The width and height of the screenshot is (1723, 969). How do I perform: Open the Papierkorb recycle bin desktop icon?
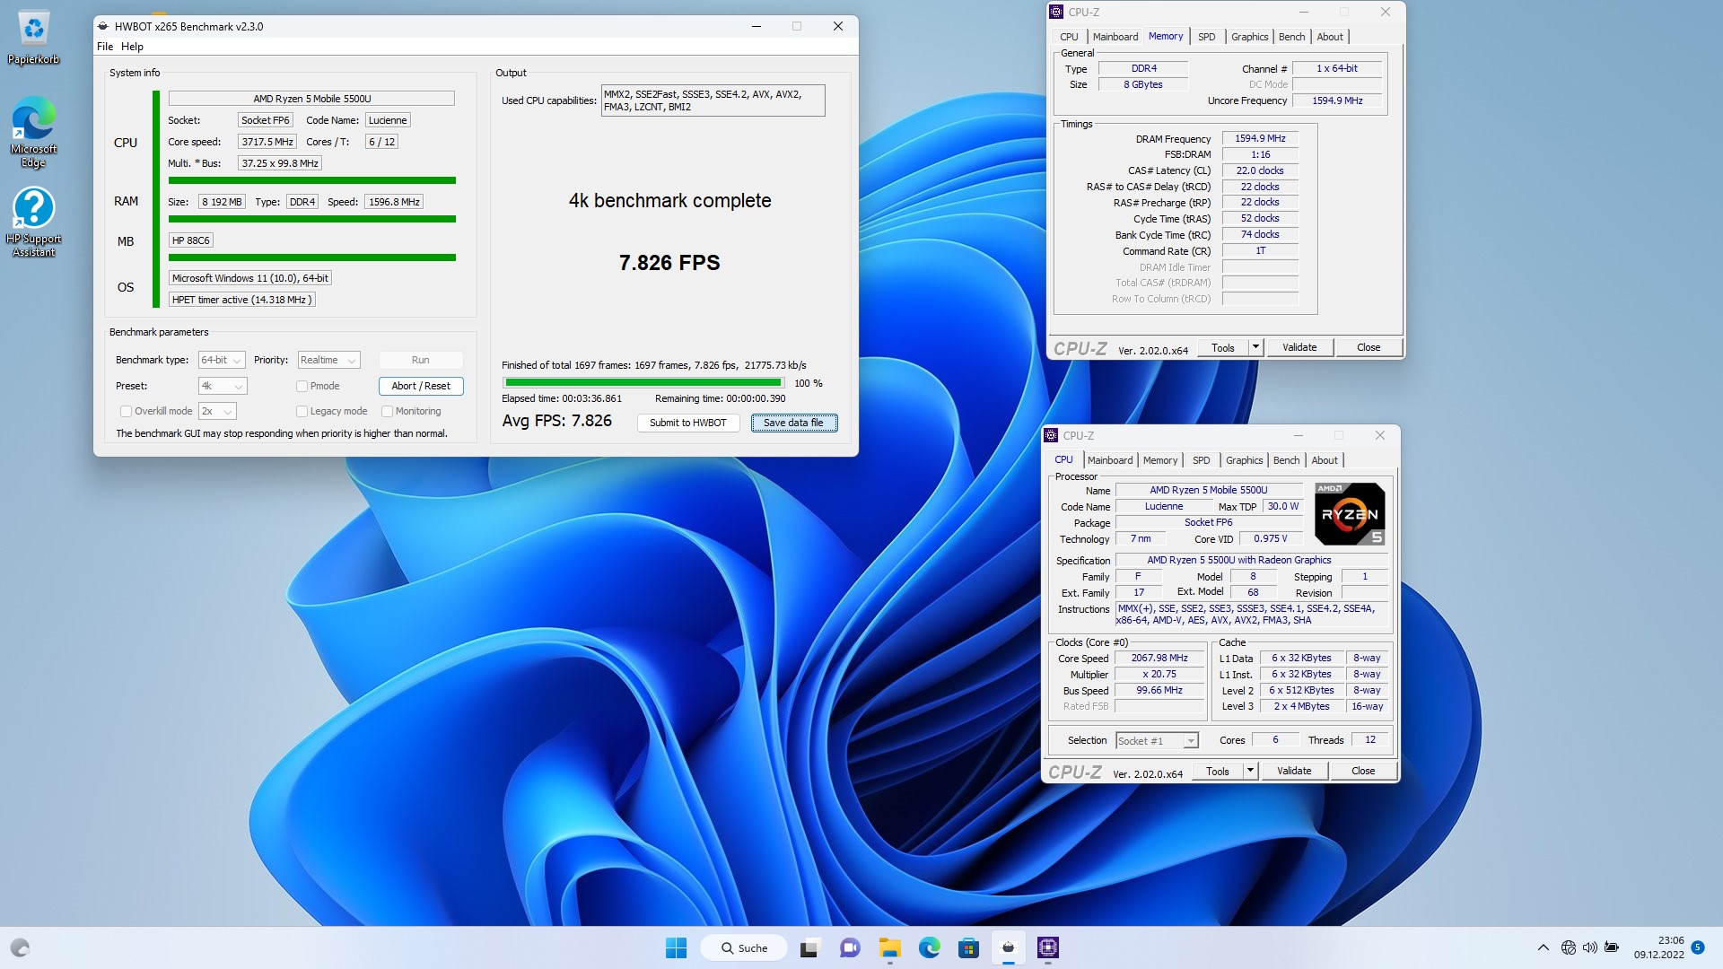pyautogui.click(x=33, y=38)
